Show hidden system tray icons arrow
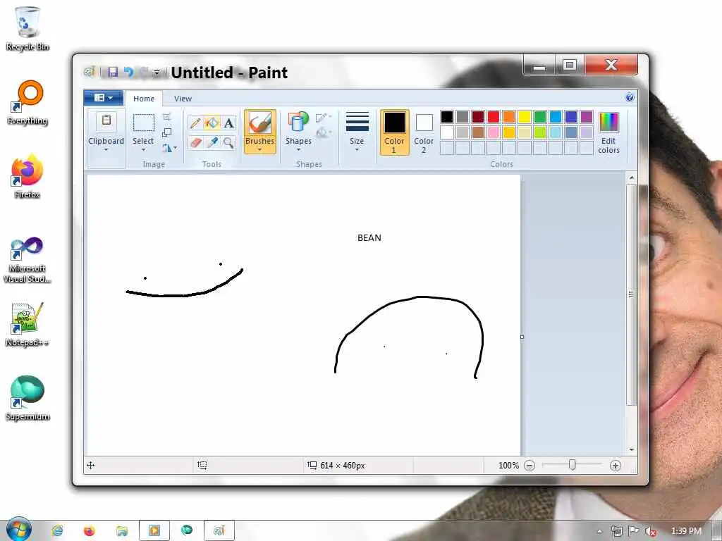This screenshot has height=541, width=722. [x=599, y=531]
